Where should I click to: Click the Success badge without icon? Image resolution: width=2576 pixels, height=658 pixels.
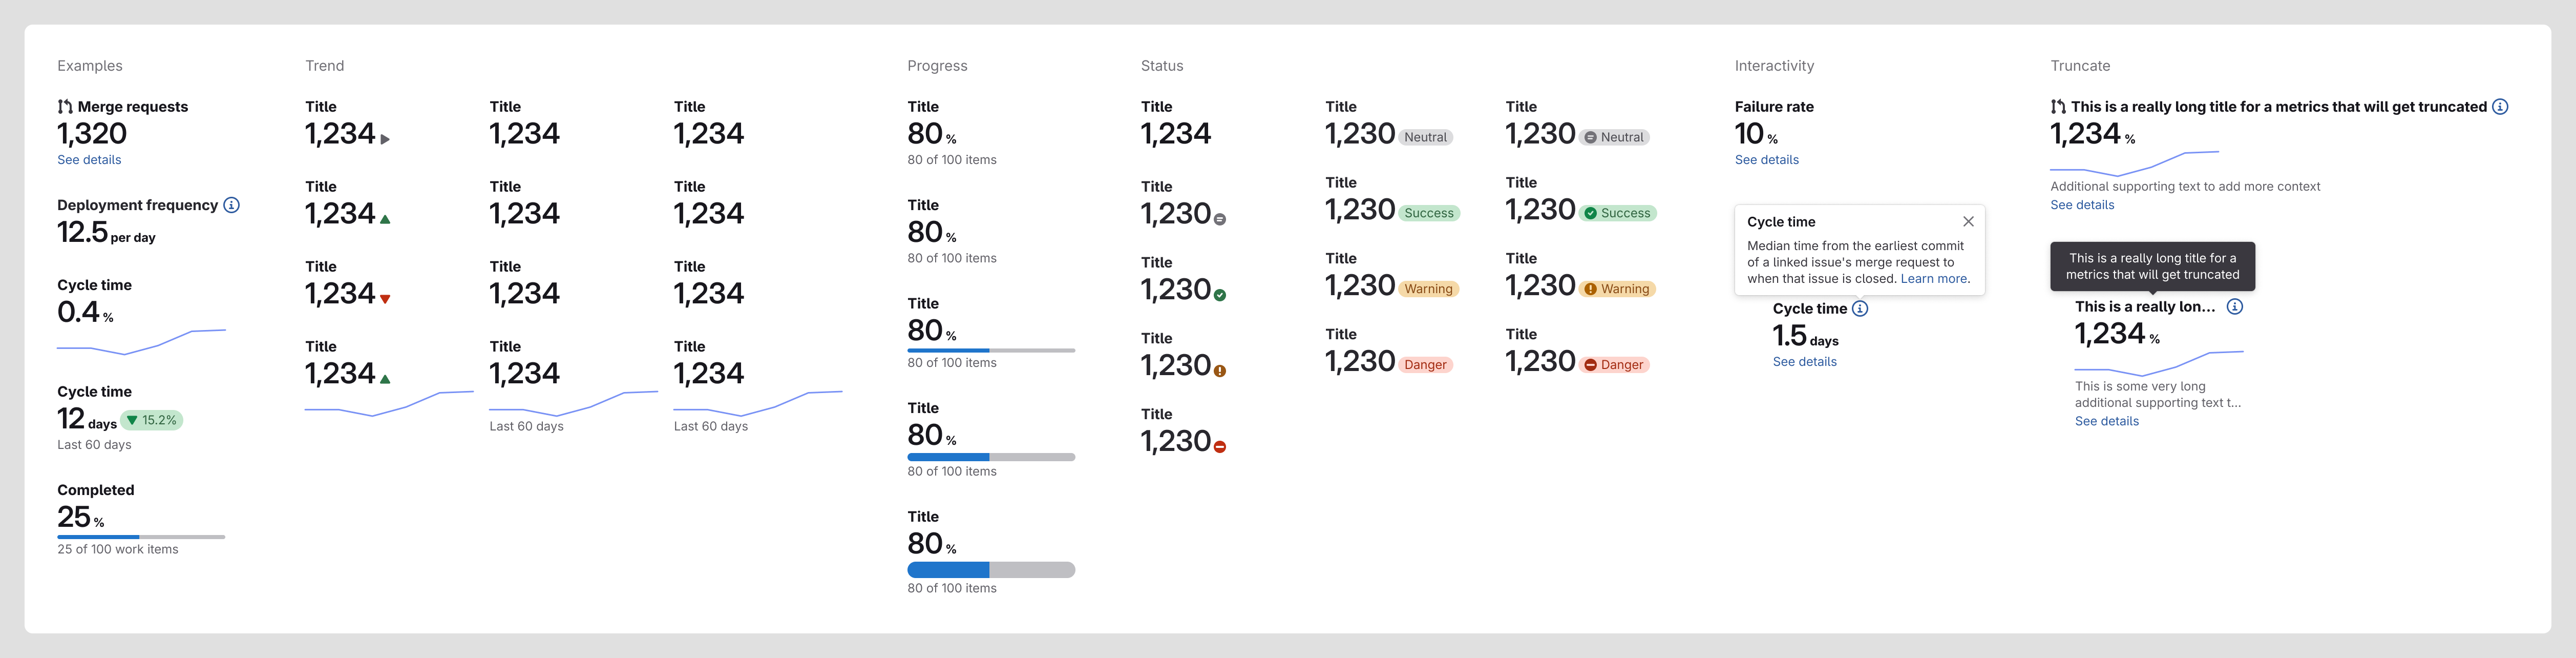1428,213
